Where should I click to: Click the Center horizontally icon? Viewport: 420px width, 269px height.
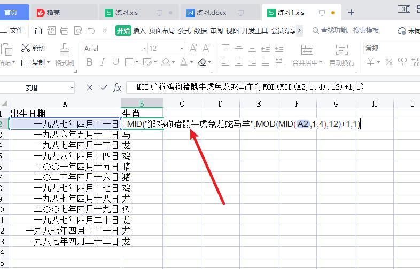pyautogui.click(x=239, y=62)
